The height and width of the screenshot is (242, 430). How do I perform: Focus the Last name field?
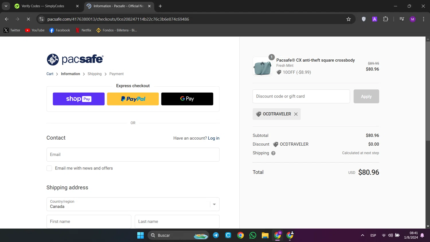pos(177,222)
